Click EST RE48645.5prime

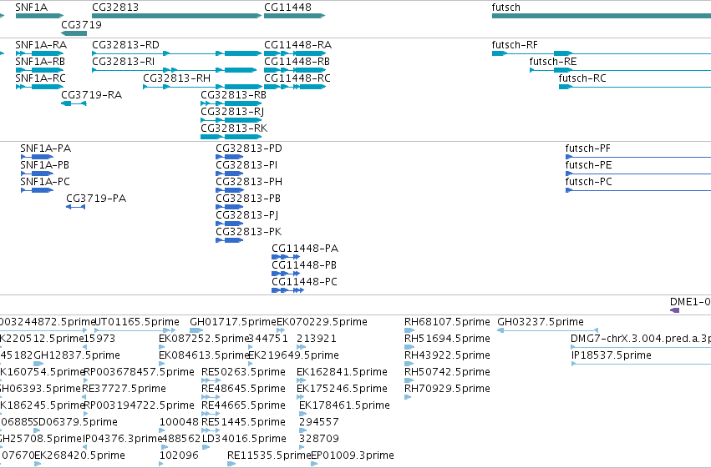click(211, 397)
